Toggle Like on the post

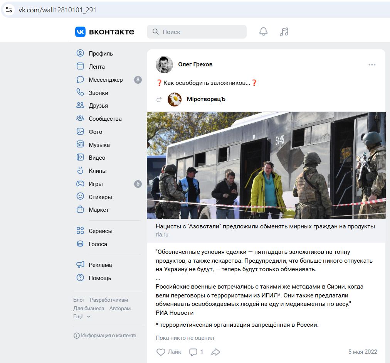(x=166, y=352)
